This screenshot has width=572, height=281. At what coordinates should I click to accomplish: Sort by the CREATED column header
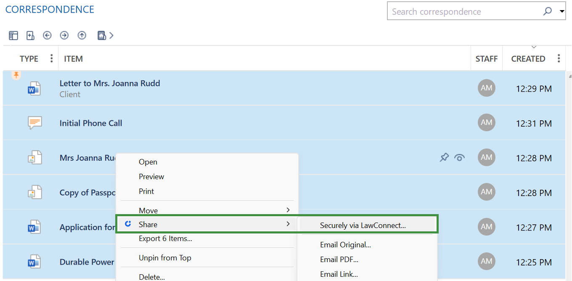click(528, 59)
